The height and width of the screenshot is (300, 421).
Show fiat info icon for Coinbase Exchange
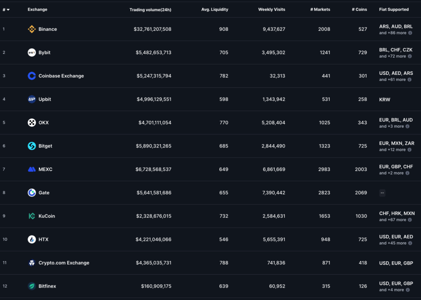409,79
